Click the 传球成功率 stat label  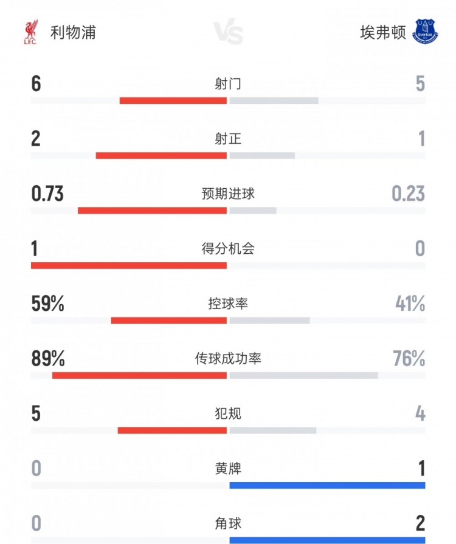coord(228,359)
